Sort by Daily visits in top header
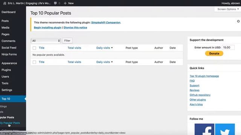241x135 pixels. pos(103,48)
